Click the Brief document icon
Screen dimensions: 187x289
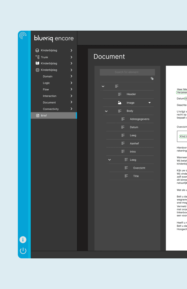pyautogui.click(x=38, y=115)
